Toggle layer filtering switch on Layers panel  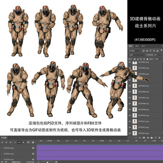(x=162, y=50)
